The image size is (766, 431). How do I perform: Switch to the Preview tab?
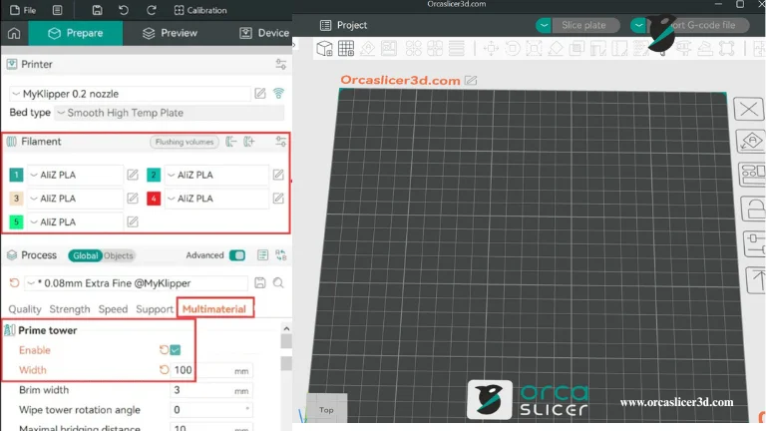[170, 33]
